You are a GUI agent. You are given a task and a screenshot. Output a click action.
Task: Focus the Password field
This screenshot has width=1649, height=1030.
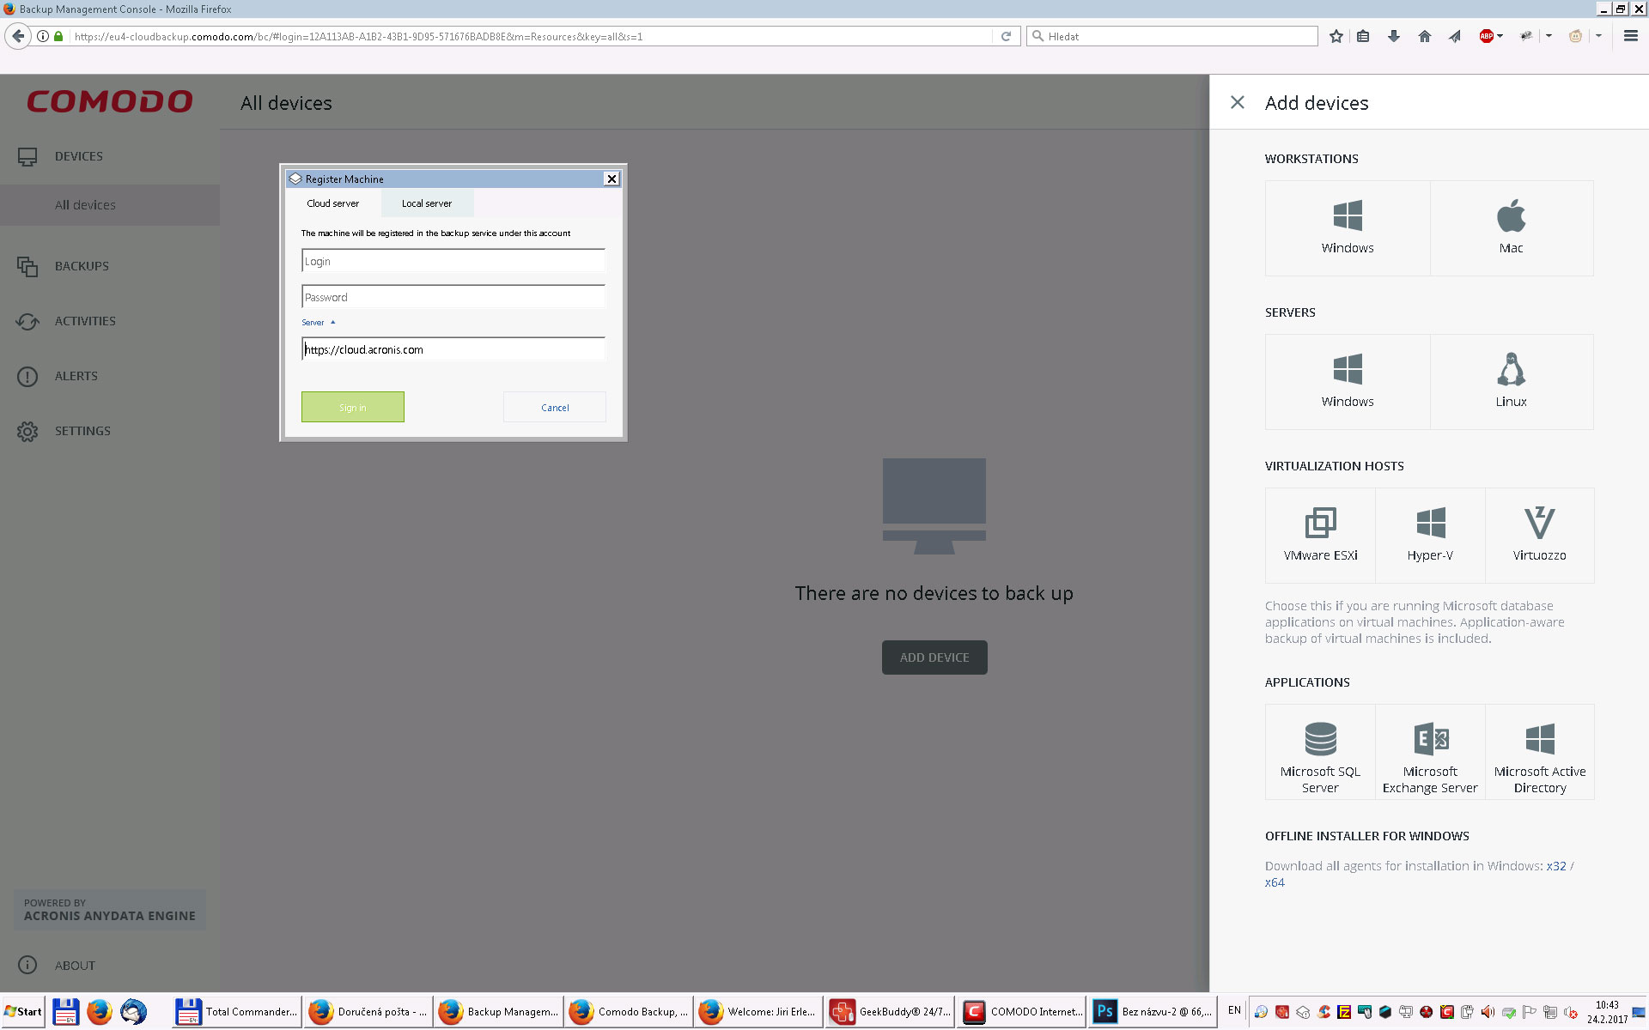pyautogui.click(x=453, y=297)
